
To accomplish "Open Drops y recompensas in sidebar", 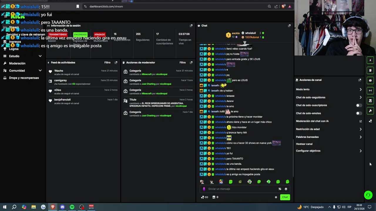I will click(24, 78).
